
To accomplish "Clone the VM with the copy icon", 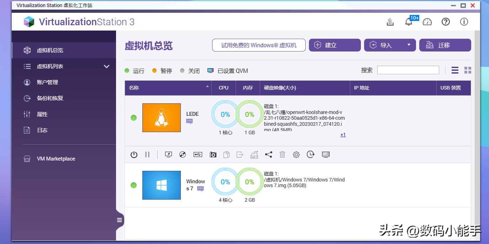I will [226, 154].
